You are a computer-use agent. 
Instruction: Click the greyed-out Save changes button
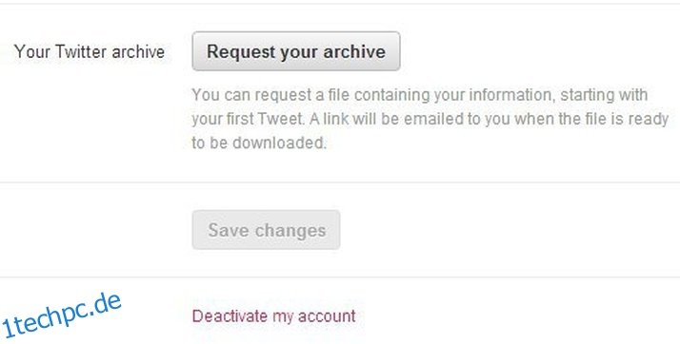click(x=266, y=230)
